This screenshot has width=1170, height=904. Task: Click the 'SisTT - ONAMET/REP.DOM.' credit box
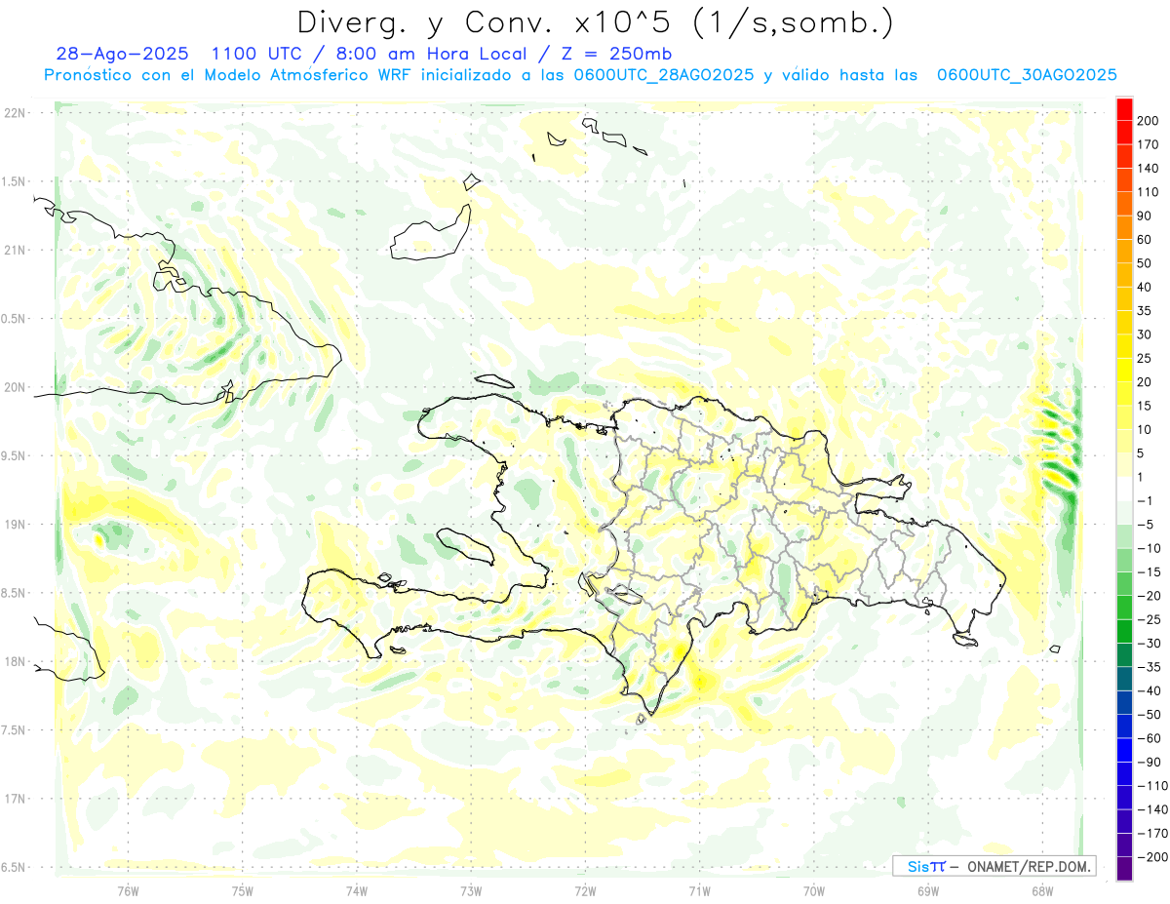tap(994, 866)
